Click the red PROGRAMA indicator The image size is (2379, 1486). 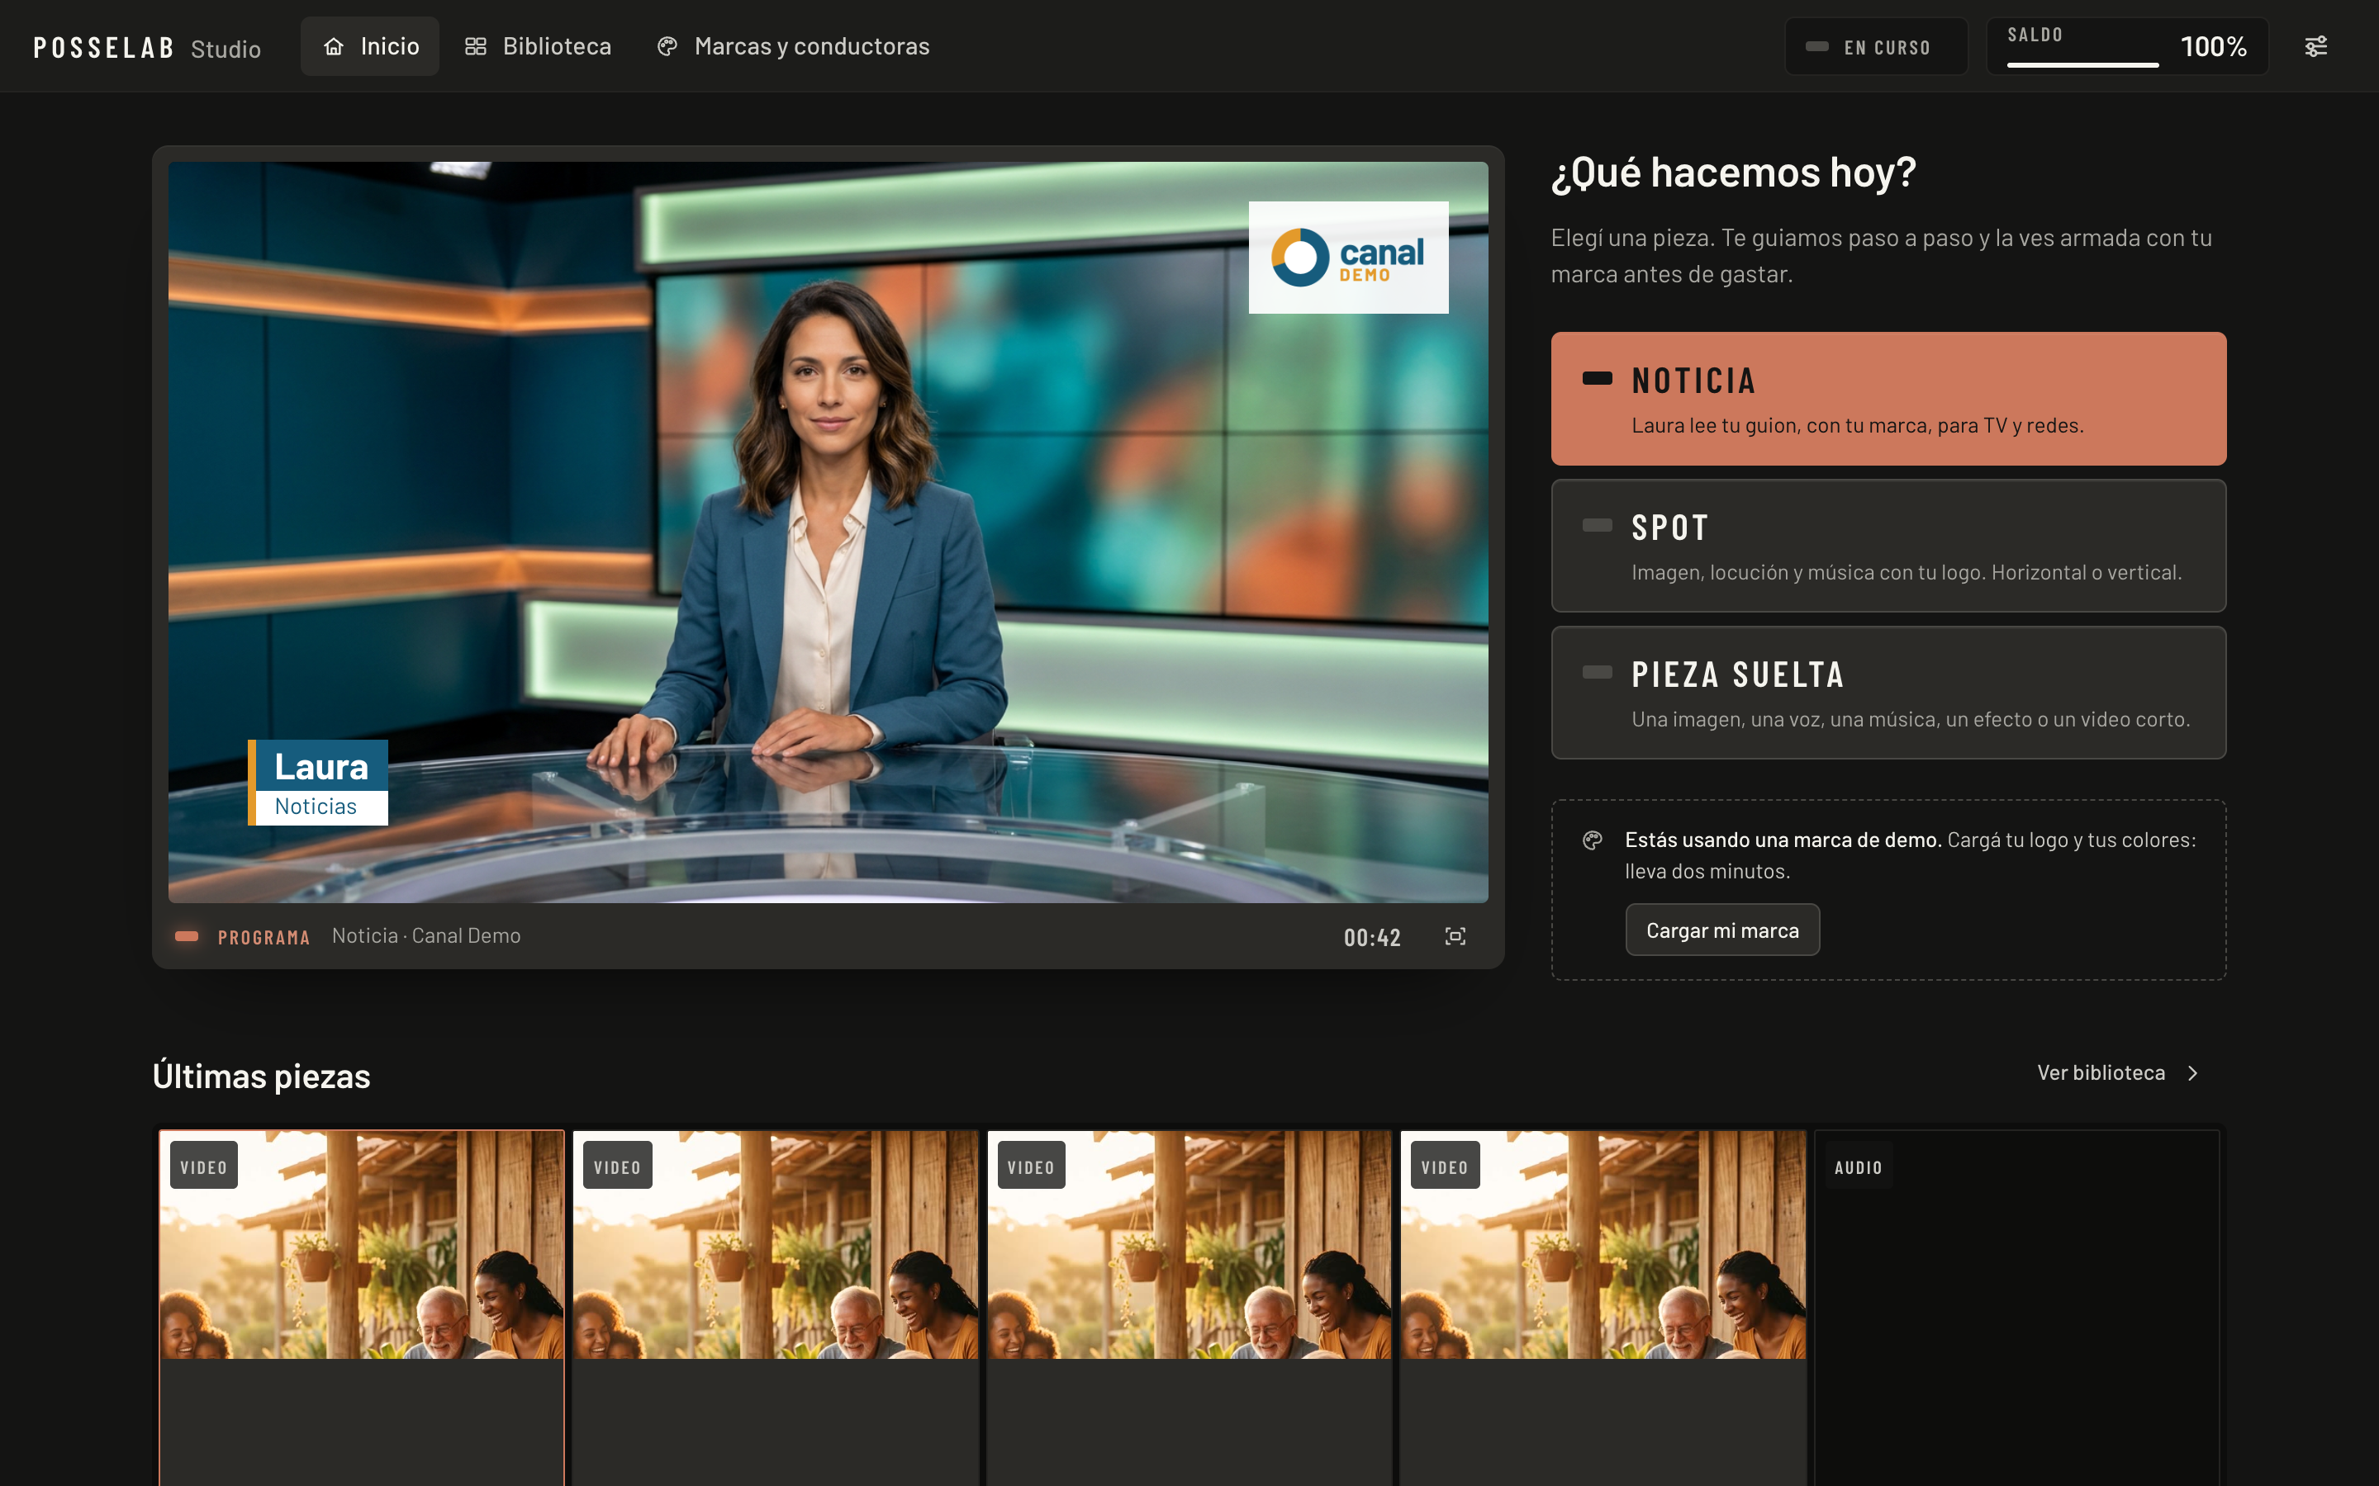[x=187, y=937]
